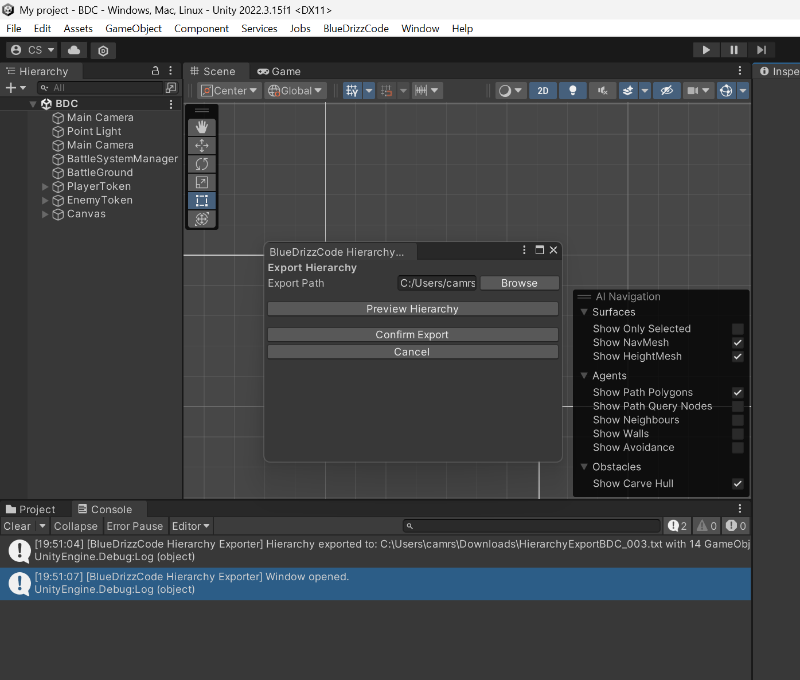Toggle grid visibility icon
800x680 pixels.
coord(352,91)
